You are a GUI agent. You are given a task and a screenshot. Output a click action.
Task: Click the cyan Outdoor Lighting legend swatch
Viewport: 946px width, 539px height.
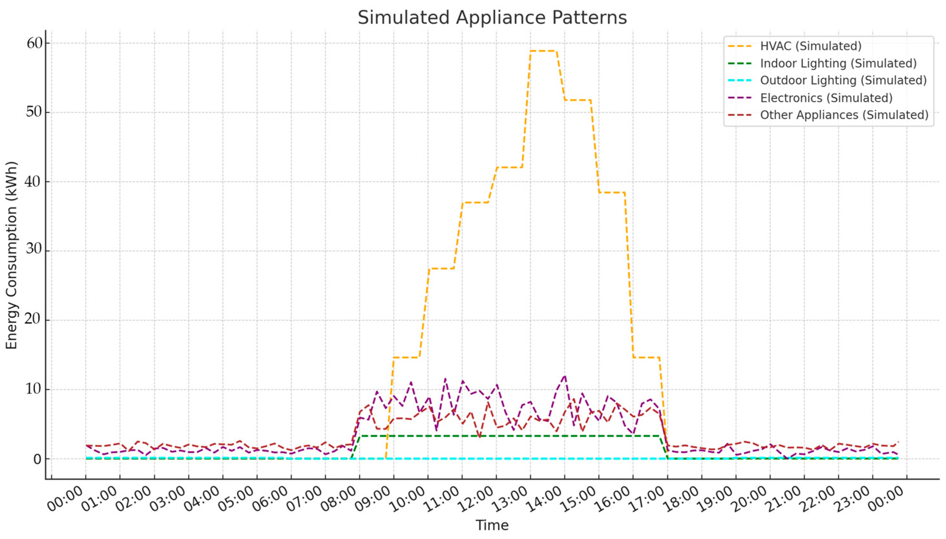pyautogui.click(x=740, y=80)
